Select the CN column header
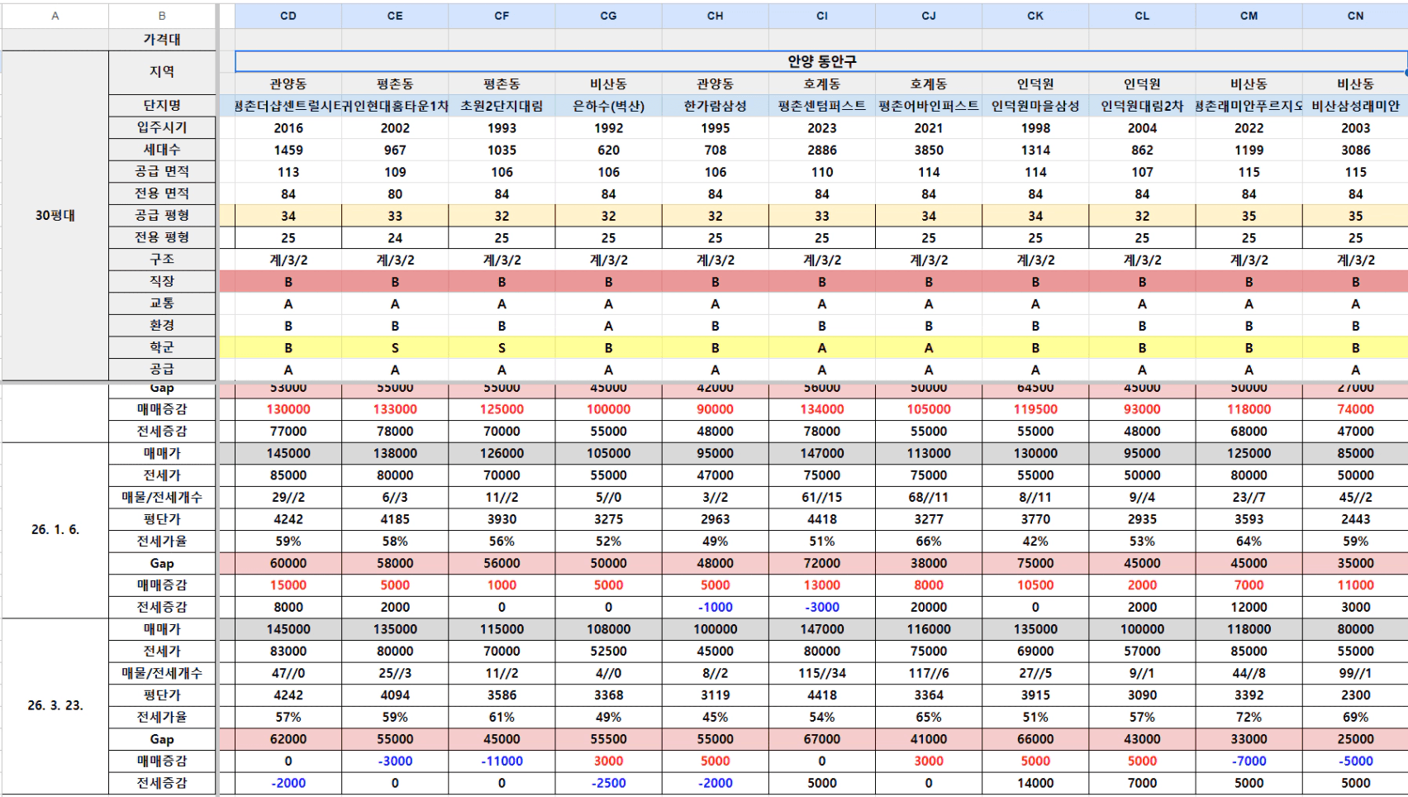The width and height of the screenshot is (1408, 797). (x=1355, y=16)
